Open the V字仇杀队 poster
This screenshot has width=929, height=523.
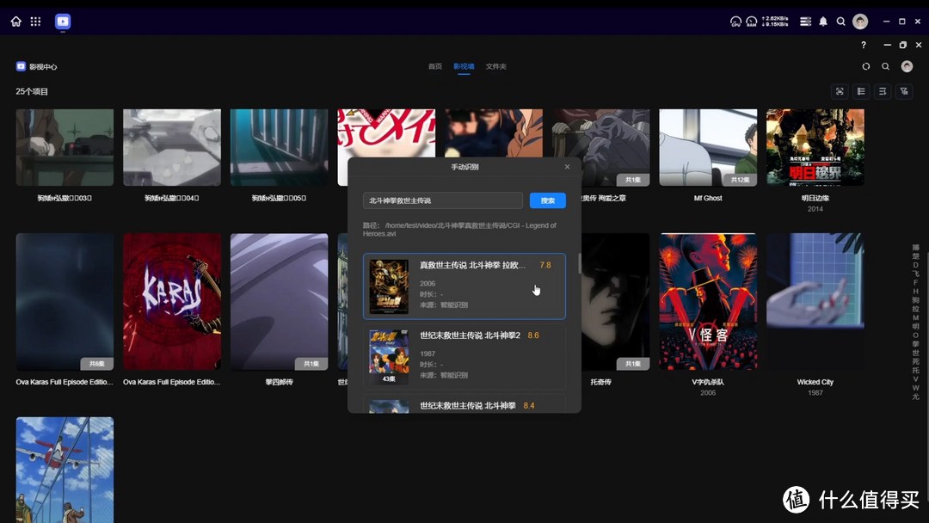708,301
